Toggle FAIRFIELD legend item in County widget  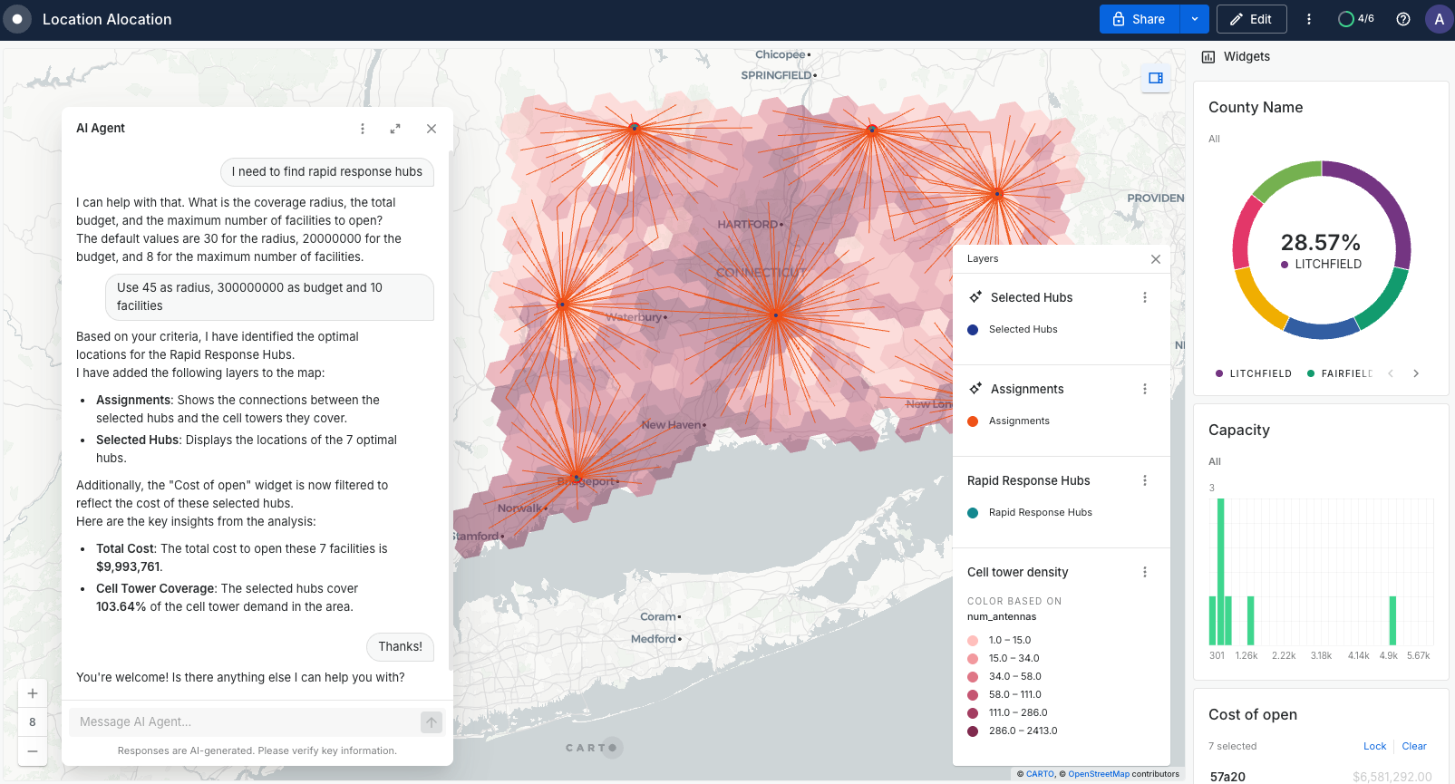coord(1341,373)
